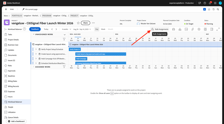Expand the Verify Project Setup/Schedule task
The image size is (224, 124).
(36, 49)
